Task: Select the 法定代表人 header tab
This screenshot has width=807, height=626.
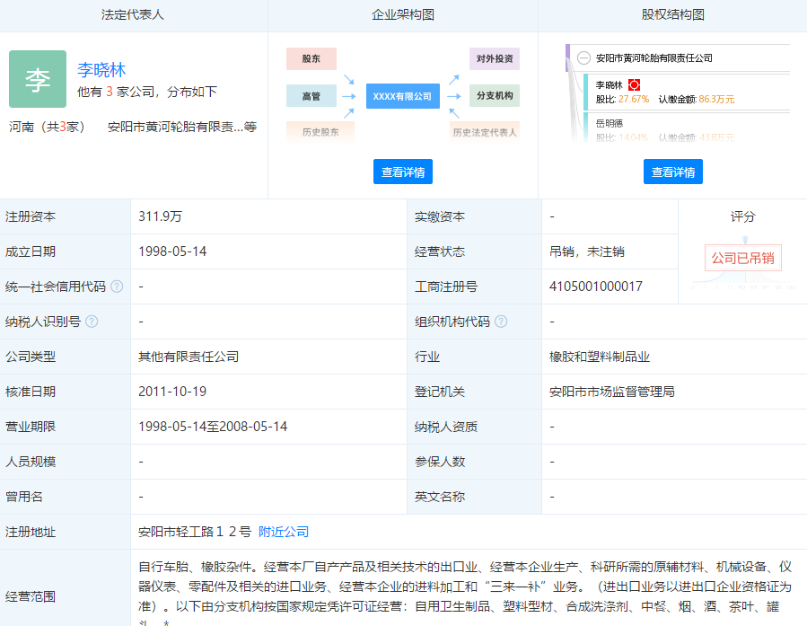Action: tap(133, 15)
